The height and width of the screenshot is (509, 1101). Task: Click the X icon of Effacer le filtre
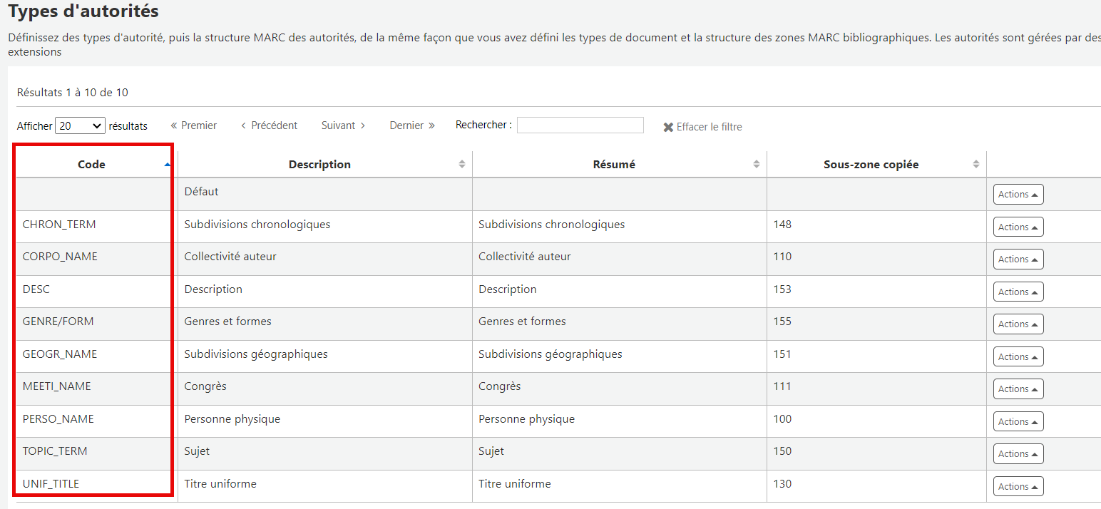point(668,127)
